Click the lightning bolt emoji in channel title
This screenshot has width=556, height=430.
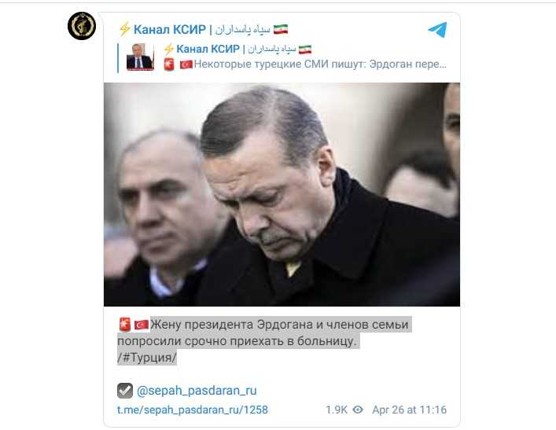(x=124, y=29)
